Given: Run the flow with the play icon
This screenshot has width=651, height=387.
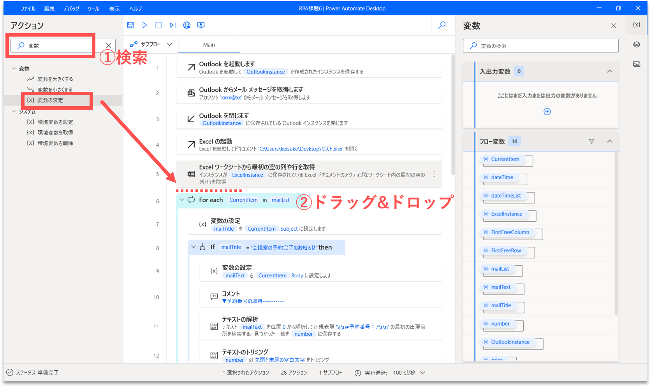Looking at the screenshot, I should point(144,25).
